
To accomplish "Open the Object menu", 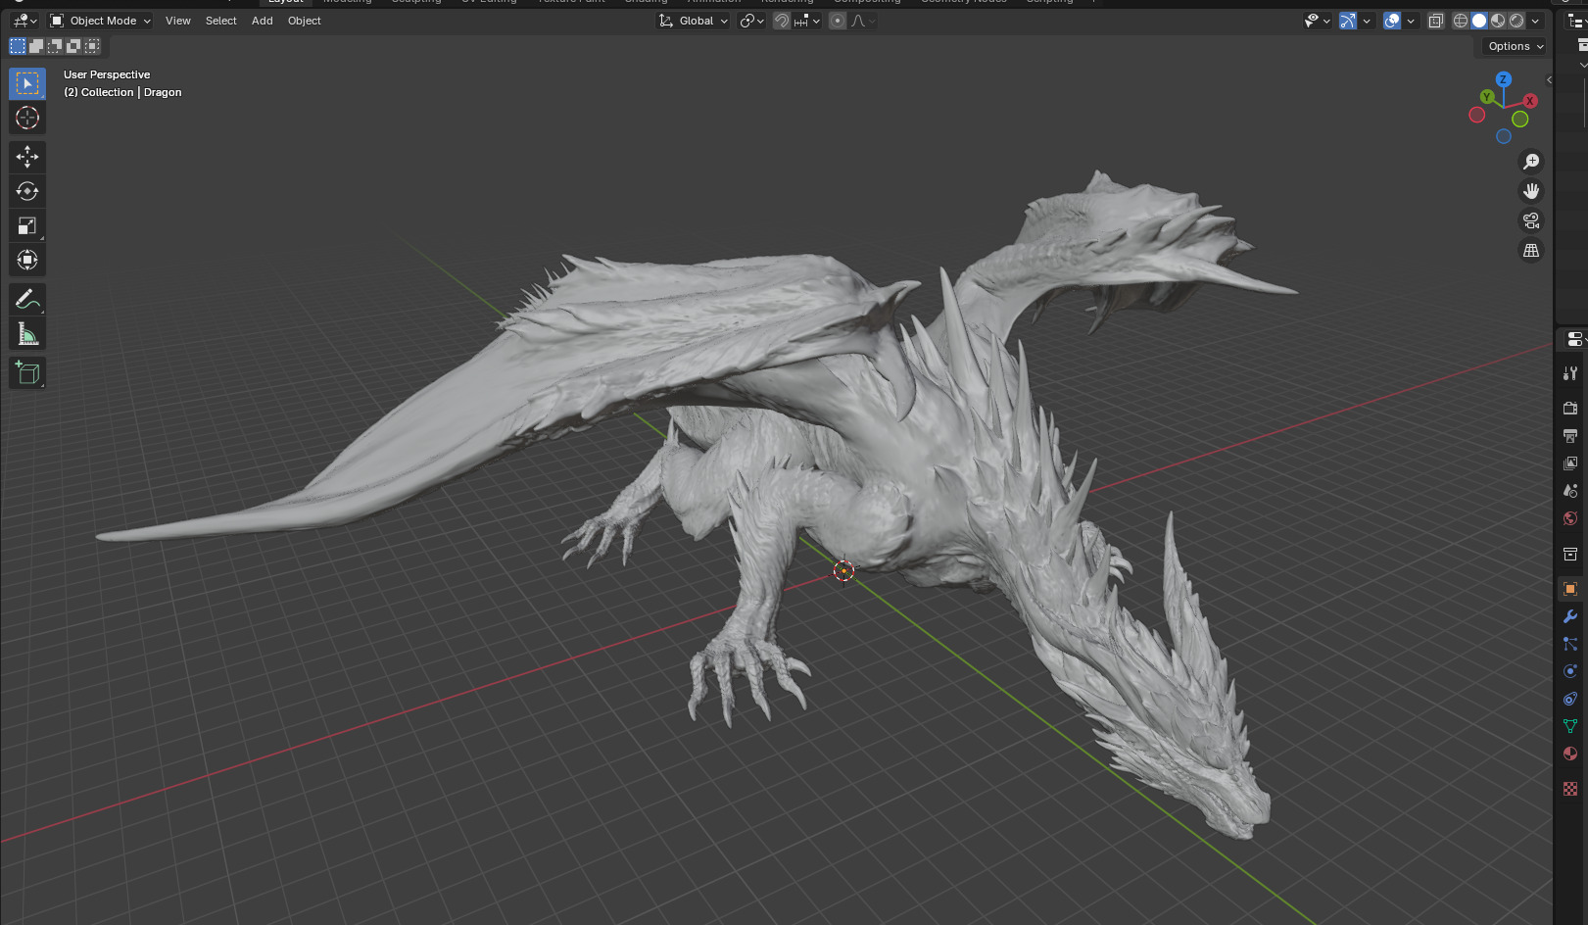I will coord(305,21).
